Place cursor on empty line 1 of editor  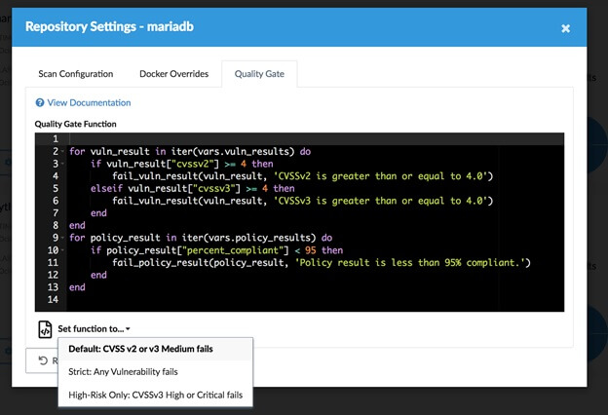pos(316,139)
